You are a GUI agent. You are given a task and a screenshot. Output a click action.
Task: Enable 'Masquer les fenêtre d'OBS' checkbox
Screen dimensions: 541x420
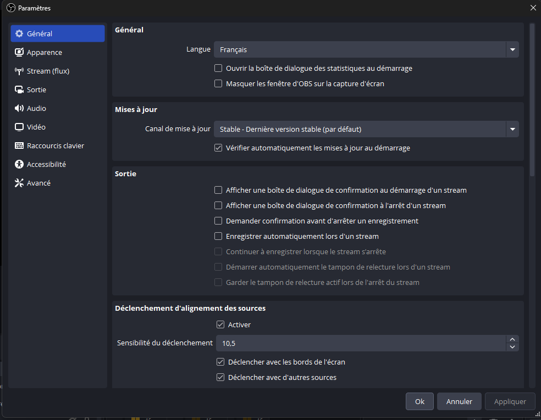(x=218, y=84)
